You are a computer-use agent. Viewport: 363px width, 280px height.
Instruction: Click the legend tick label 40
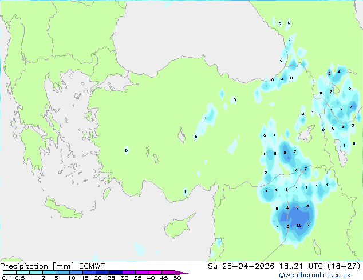(x=151, y=278)
